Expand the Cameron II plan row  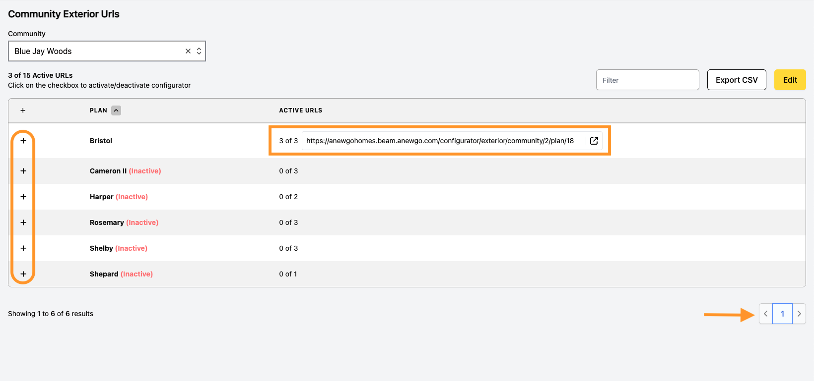23,171
